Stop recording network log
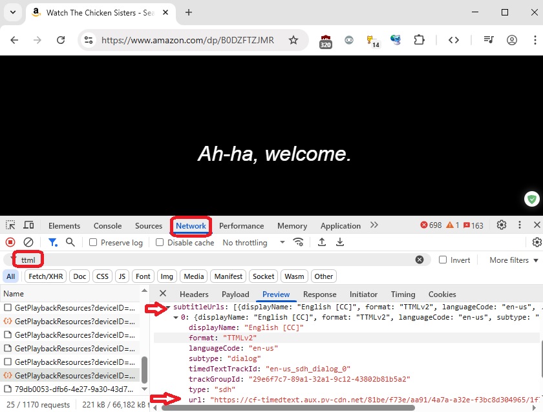The height and width of the screenshot is (412, 543). (x=10, y=242)
